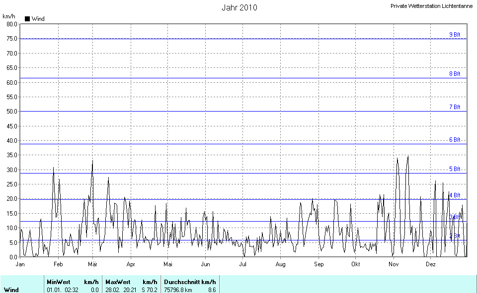Screen dimensions: 477x293
Task: Select the Durchschnitt km/h column header
Action: (190, 282)
